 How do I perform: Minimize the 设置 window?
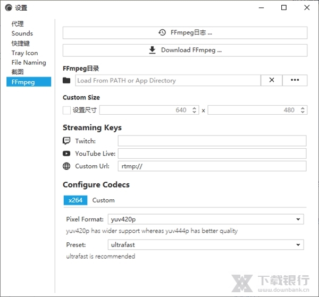point(261,8)
